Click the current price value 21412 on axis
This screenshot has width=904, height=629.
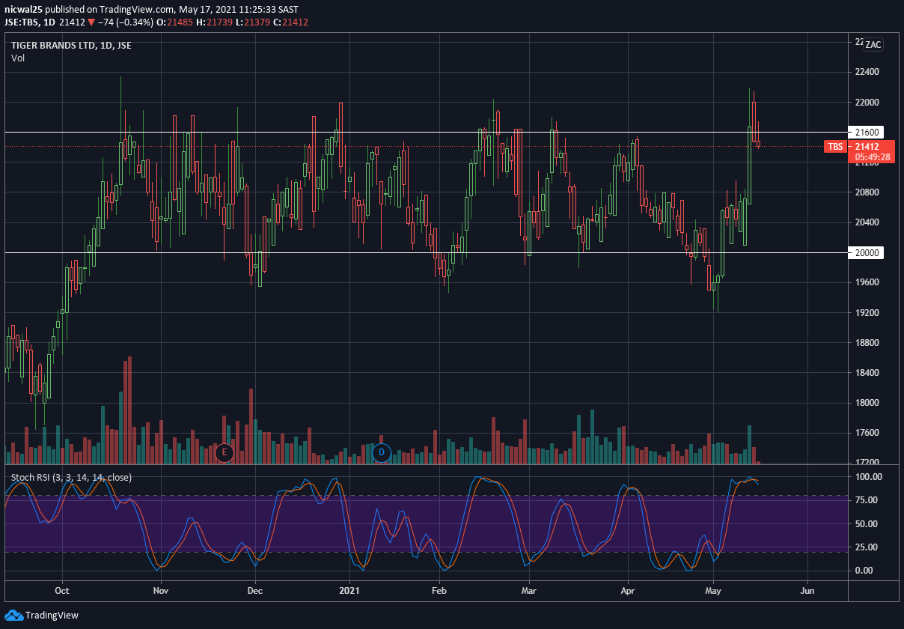(x=867, y=146)
